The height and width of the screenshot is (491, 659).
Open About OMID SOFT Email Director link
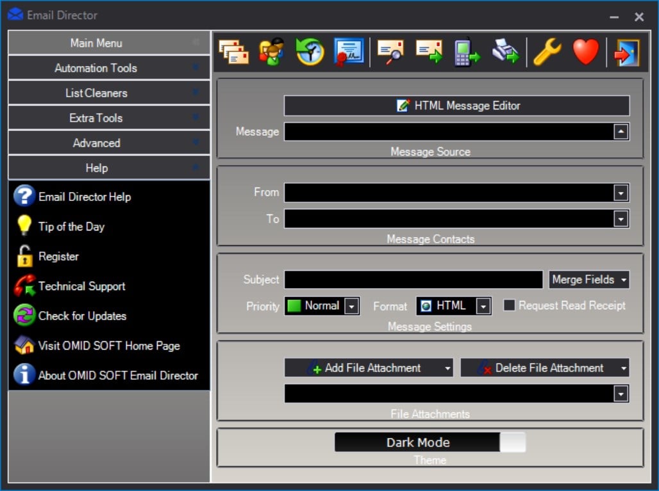pyautogui.click(x=118, y=375)
